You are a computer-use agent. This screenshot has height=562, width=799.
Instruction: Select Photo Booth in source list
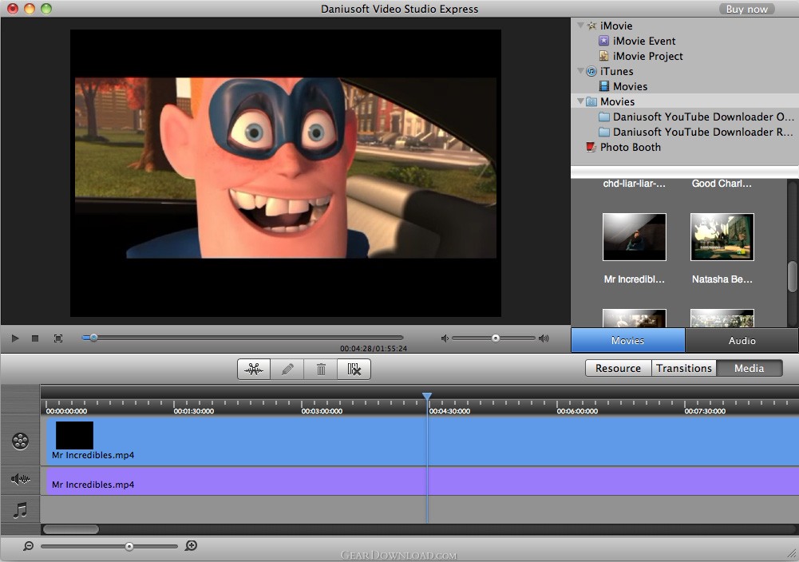click(630, 147)
